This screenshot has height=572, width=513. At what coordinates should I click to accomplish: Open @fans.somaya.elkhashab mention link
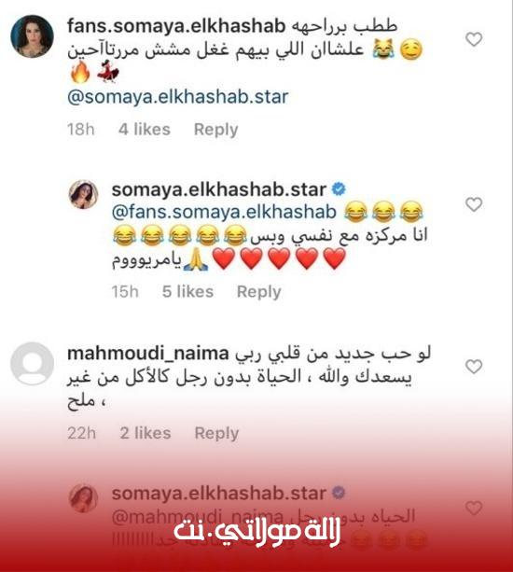pos(224,213)
